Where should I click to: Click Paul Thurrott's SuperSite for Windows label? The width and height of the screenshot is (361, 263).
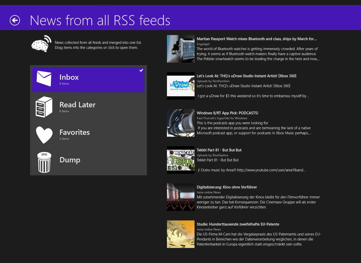[222, 118]
